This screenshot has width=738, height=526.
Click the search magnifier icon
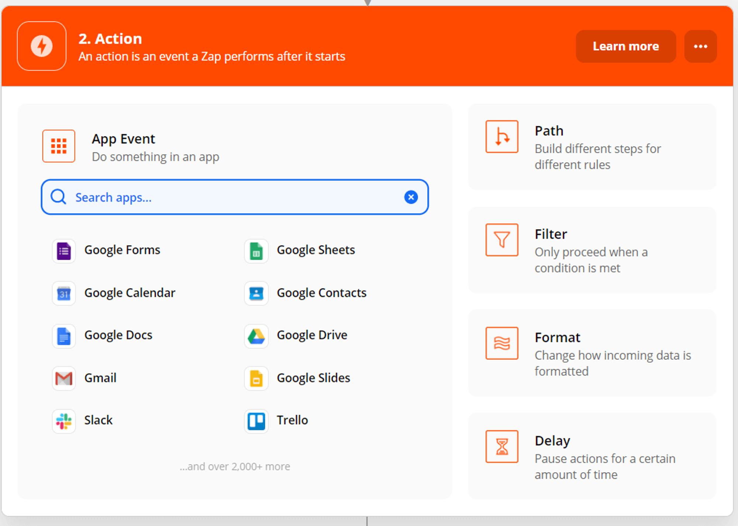pyautogui.click(x=58, y=197)
